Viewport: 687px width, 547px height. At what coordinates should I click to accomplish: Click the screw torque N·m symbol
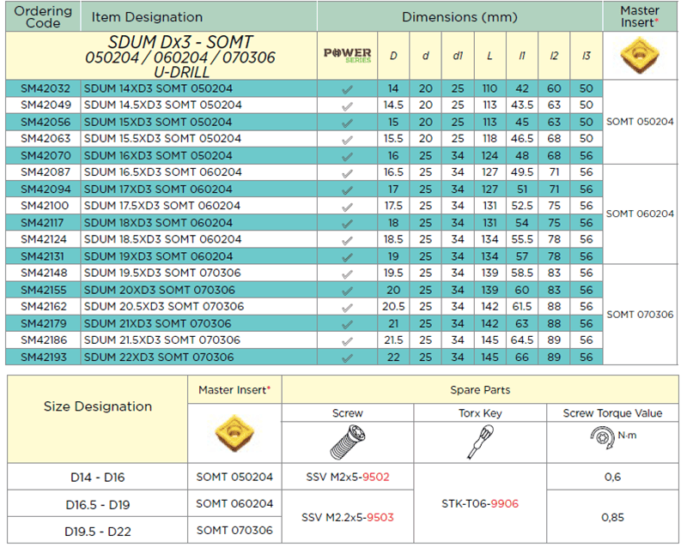click(612, 436)
